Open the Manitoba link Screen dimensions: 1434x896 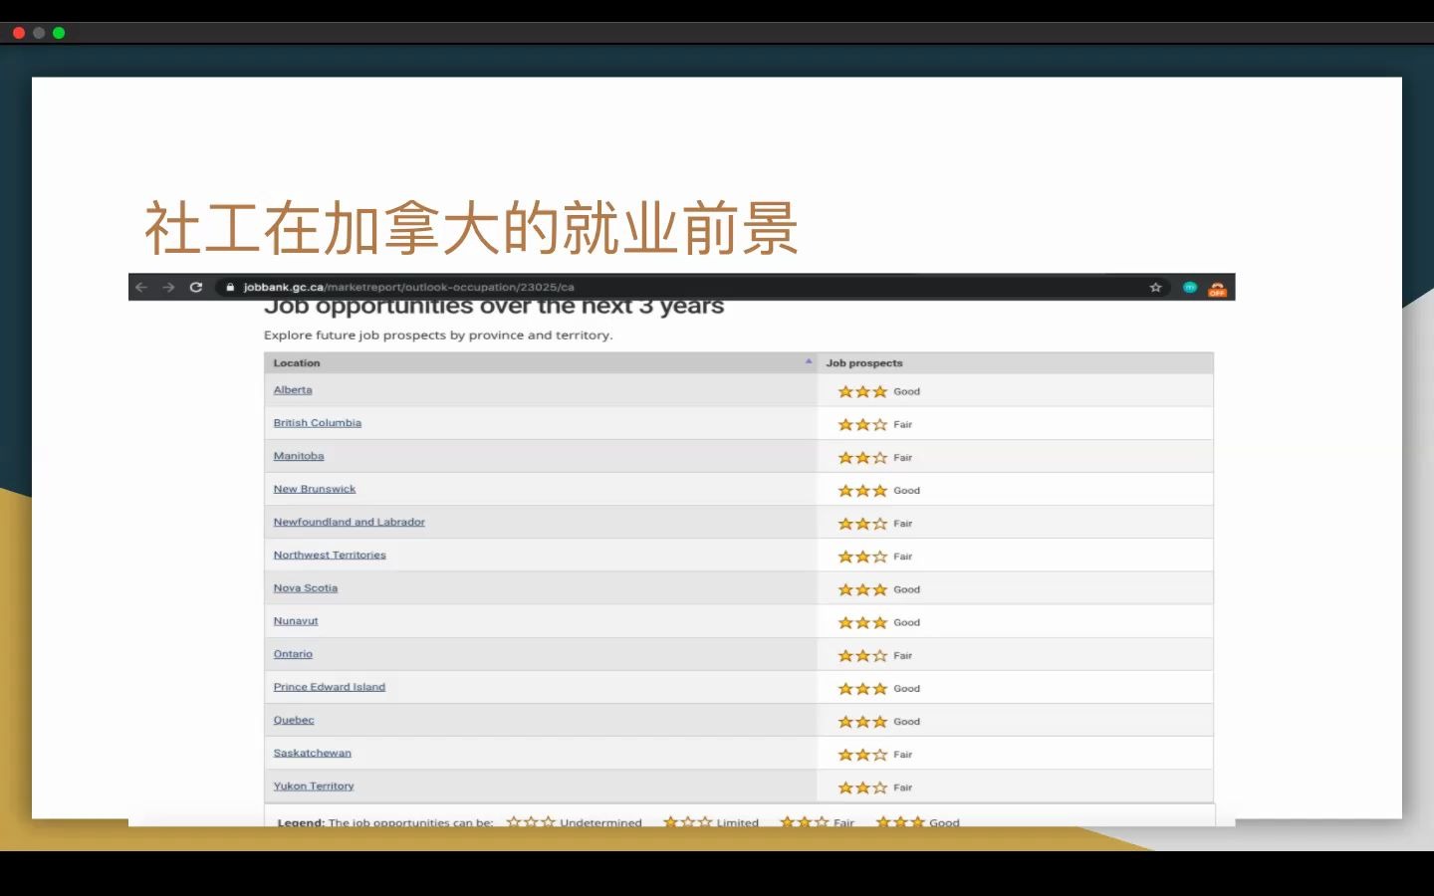(x=299, y=456)
